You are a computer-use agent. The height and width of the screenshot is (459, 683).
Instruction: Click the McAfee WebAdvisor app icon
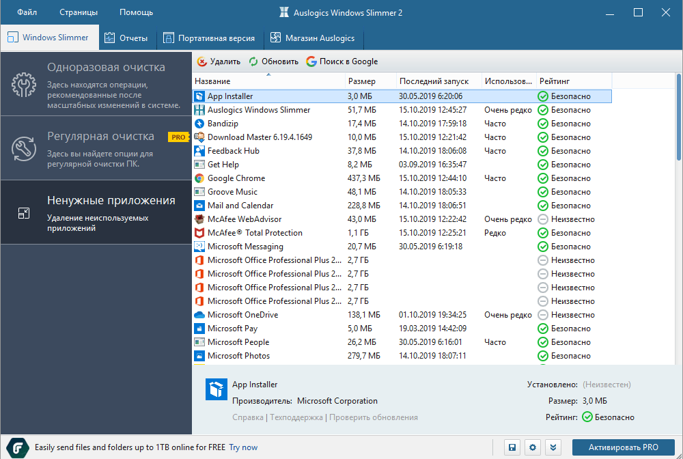click(199, 219)
